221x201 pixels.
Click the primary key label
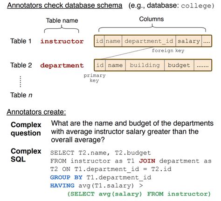click(x=95, y=78)
